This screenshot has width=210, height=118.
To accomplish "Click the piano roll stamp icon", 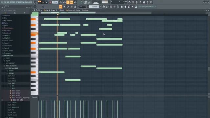I will (x=39, y=10).
